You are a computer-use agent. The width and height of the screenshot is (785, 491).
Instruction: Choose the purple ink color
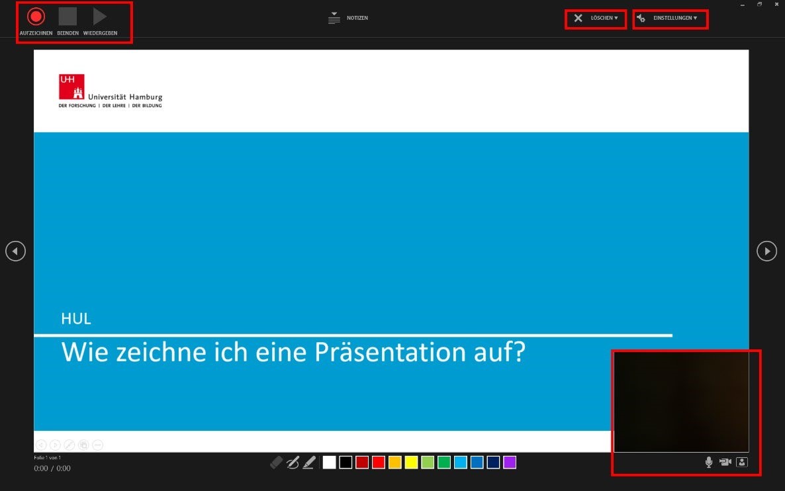(x=510, y=463)
